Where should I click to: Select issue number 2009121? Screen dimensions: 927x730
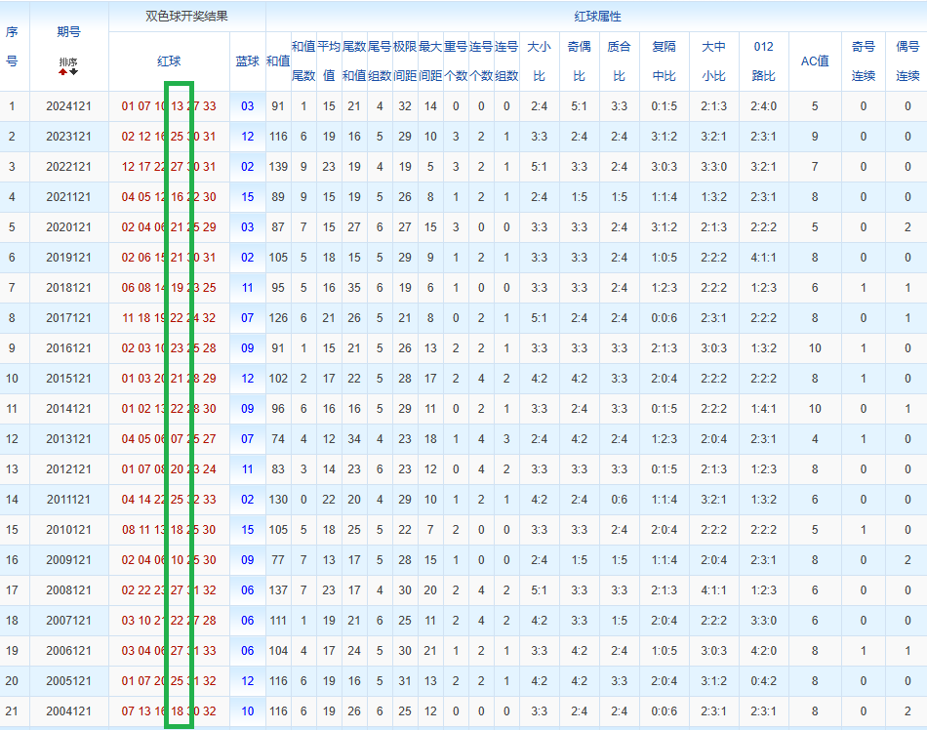pyautogui.click(x=68, y=560)
